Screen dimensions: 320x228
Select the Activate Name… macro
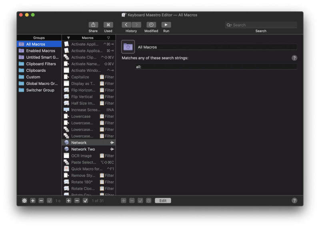pos(89,64)
